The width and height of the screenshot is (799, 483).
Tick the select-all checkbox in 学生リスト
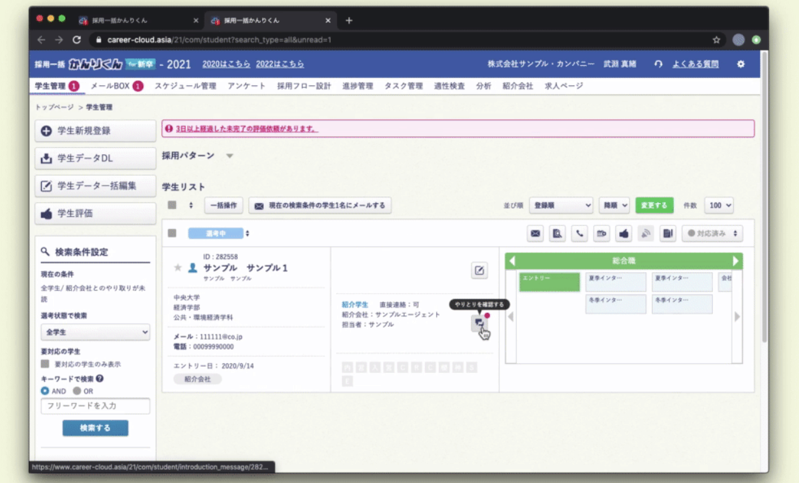click(x=172, y=205)
